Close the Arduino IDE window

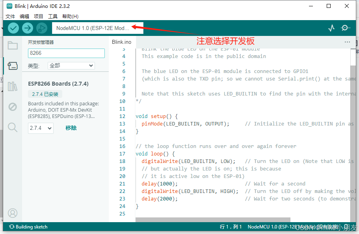[x=347, y=6]
